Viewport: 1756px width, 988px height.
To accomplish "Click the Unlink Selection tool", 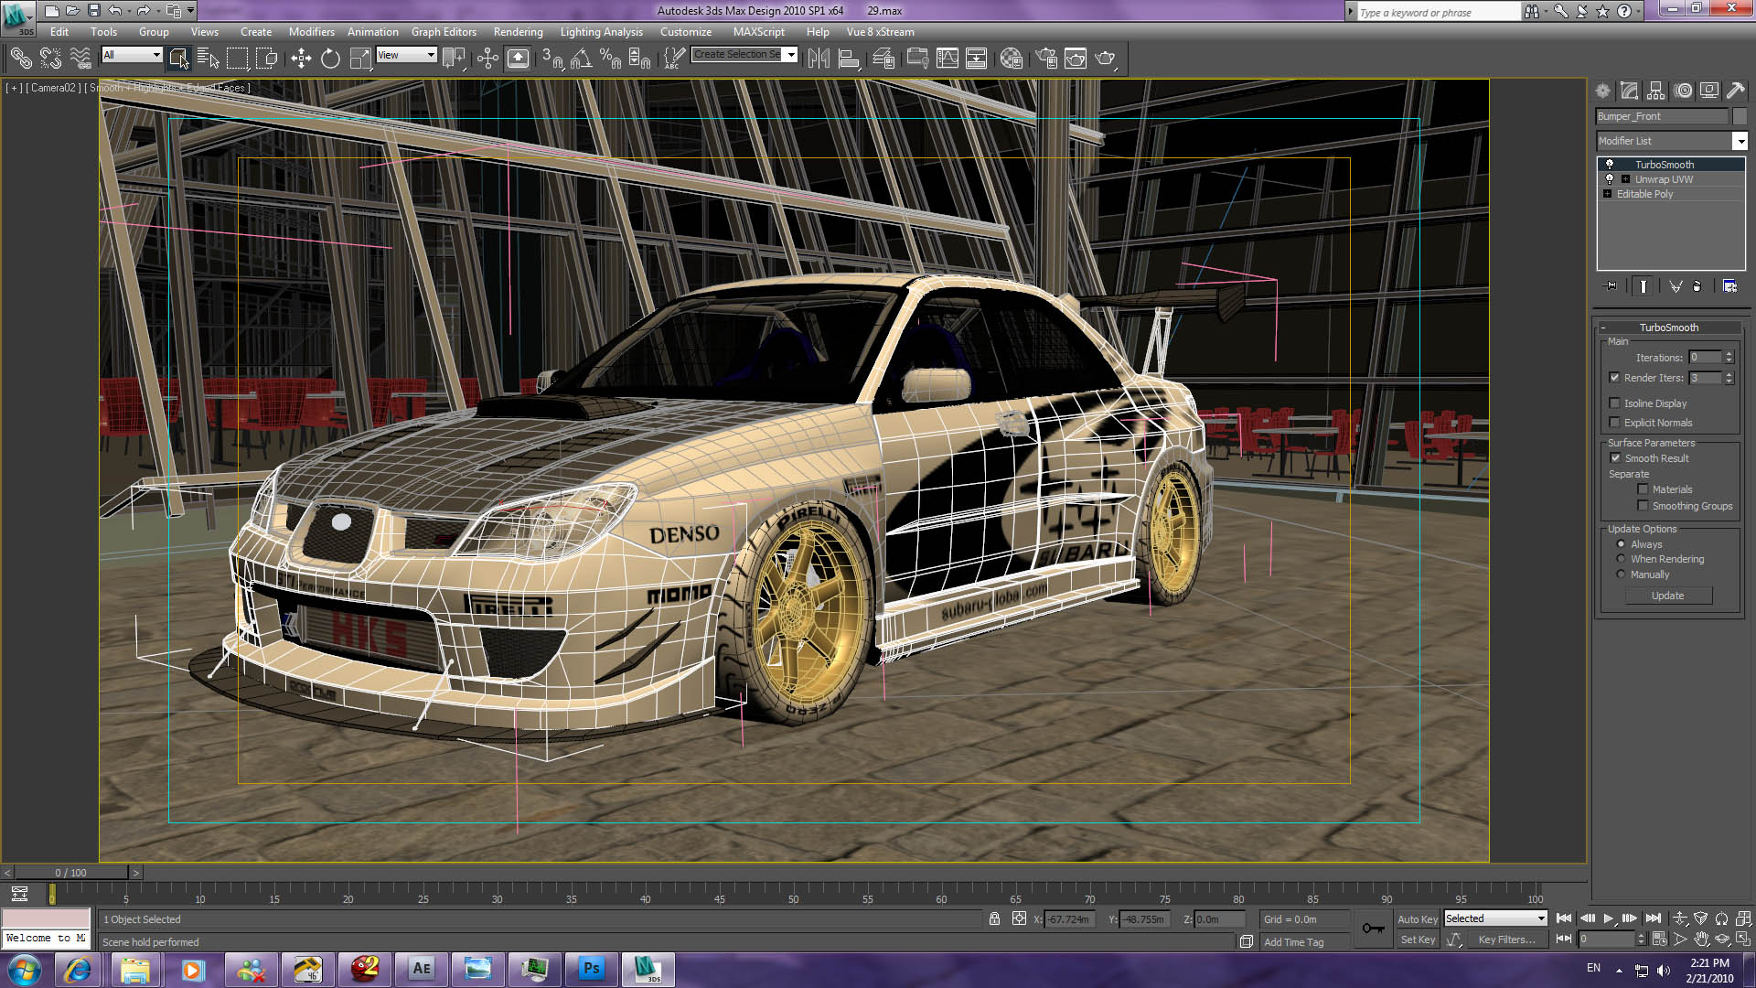I will click(50, 59).
